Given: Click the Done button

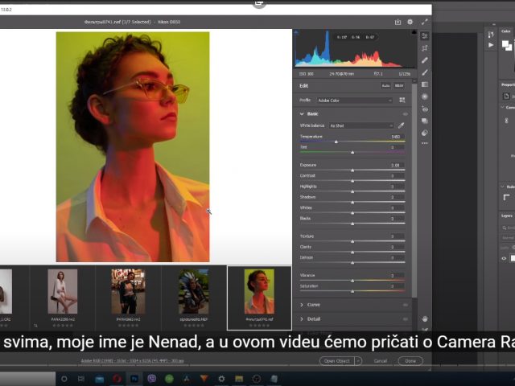Looking at the screenshot, I should click(x=410, y=361).
